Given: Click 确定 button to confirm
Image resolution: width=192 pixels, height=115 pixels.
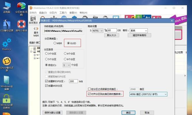Looking at the screenshot, I should pos(128,112).
